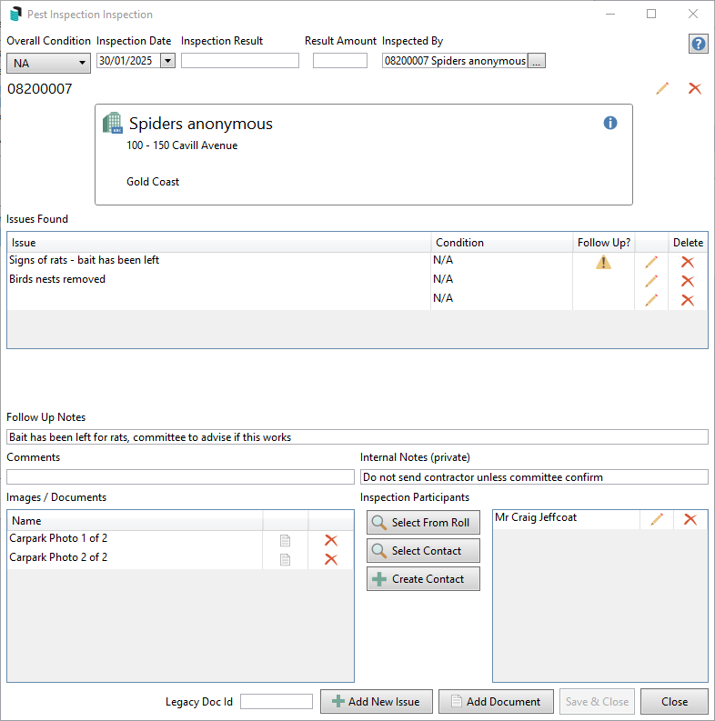Click the 'Spiders anonymous' heading text
Screen dimensions: 715x721
[201, 124]
